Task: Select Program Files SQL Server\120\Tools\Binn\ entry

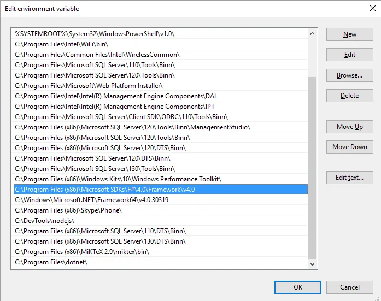Action: [x=161, y=75]
